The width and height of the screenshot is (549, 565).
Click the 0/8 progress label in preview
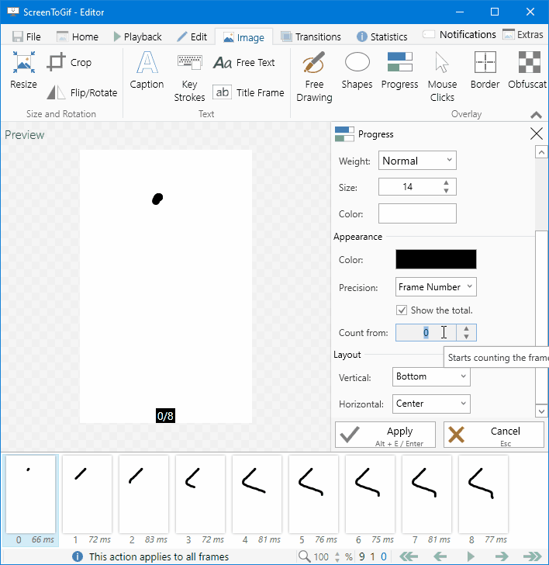(x=165, y=416)
